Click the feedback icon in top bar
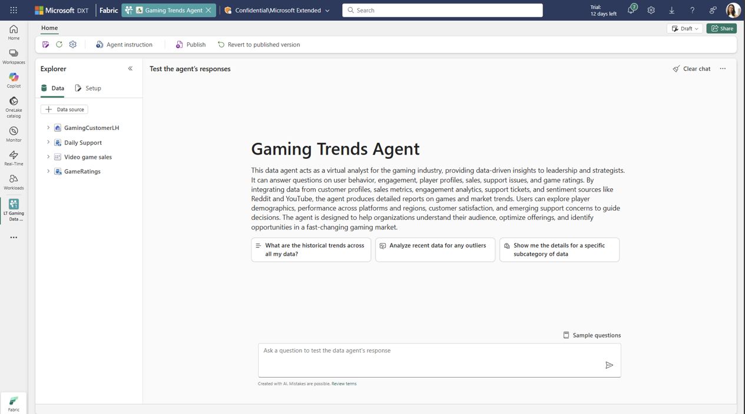Viewport: 745px width, 414px height. click(713, 10)
